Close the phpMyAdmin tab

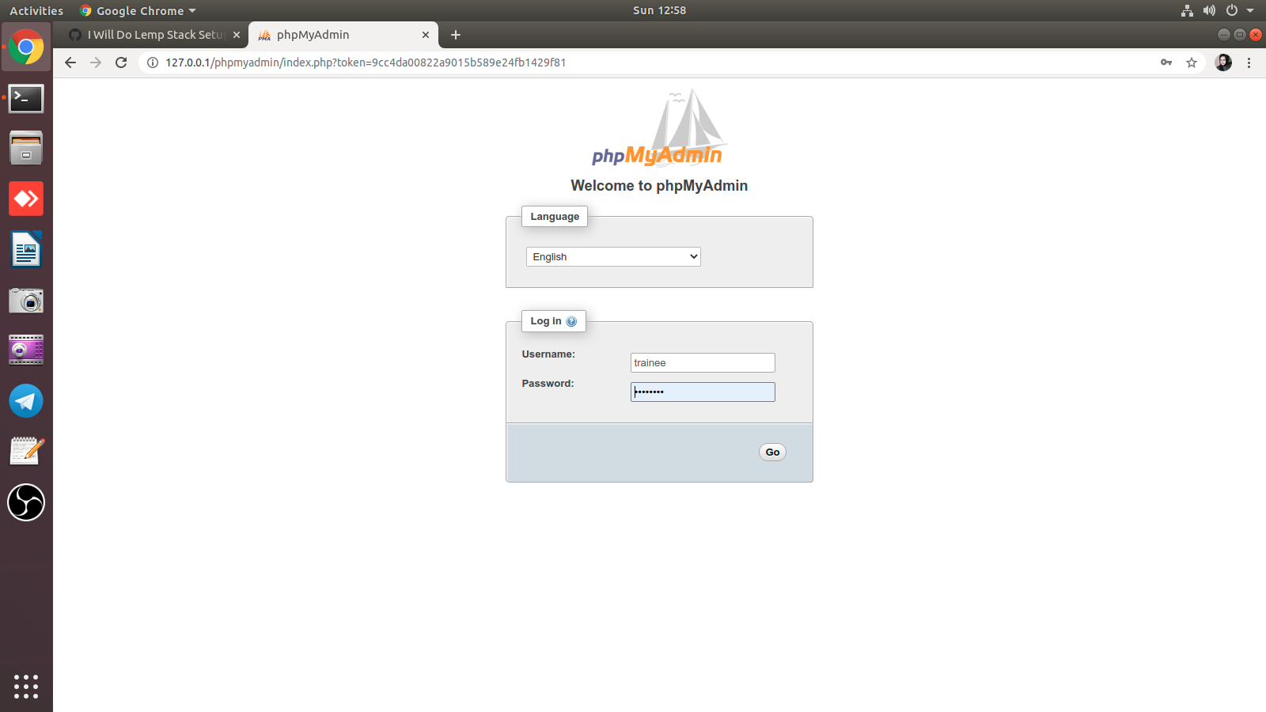pos(426,35)
